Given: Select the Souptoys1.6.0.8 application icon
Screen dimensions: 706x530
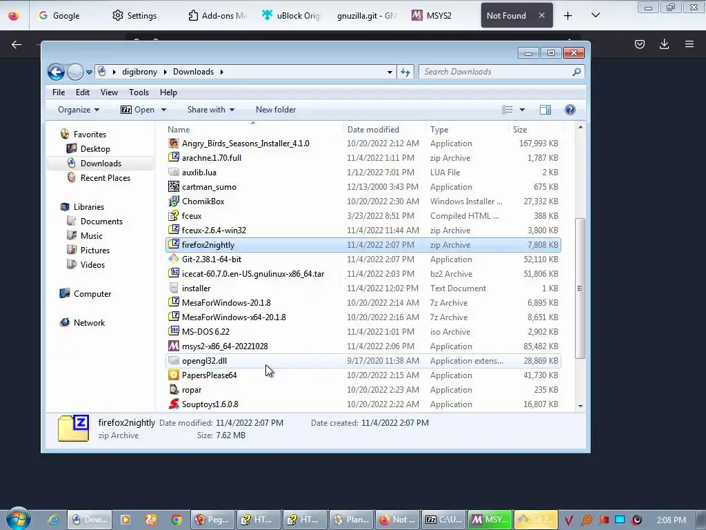Looking at the screenshot, I should [x=173, y=404].
